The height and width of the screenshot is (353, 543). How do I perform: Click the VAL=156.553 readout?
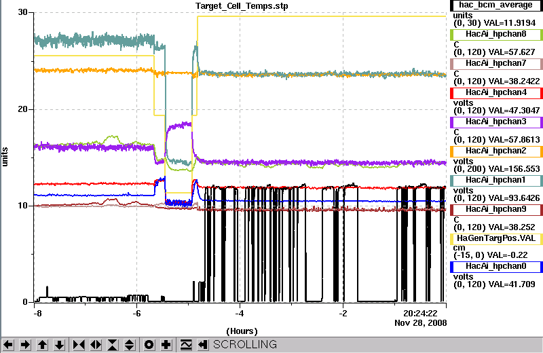click(x=514, y=169)
